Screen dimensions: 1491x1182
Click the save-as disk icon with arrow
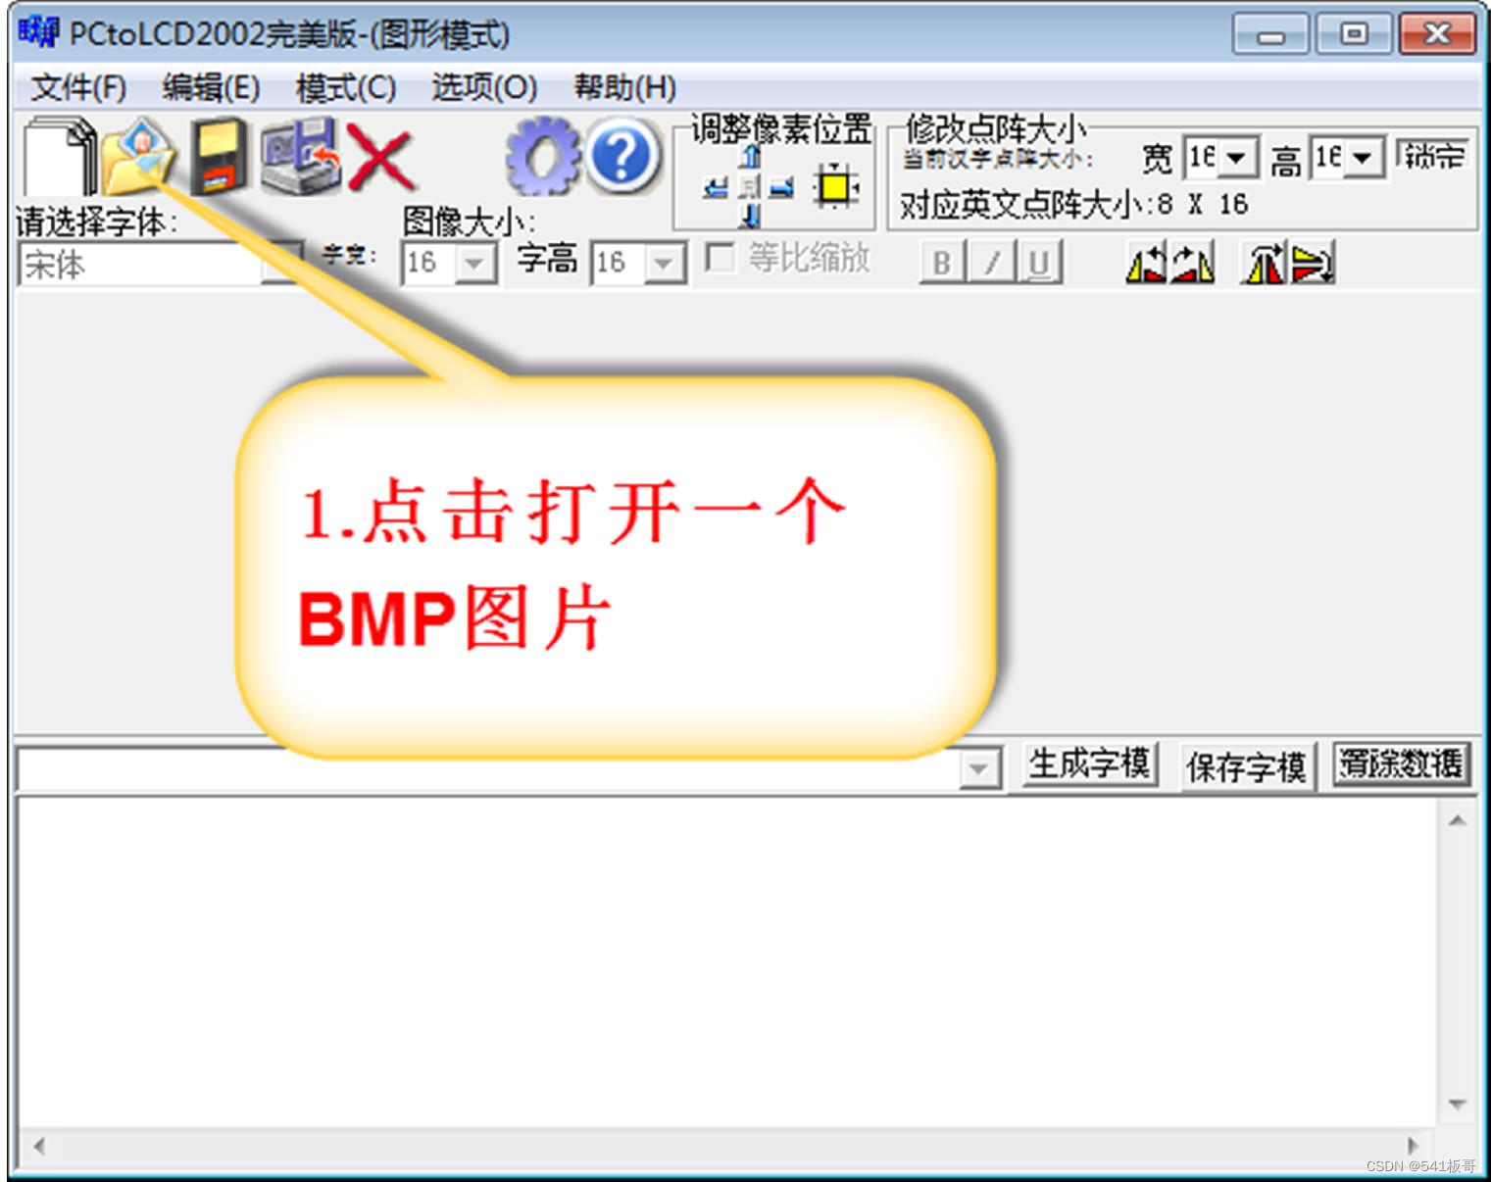click(x=300, y=155)
